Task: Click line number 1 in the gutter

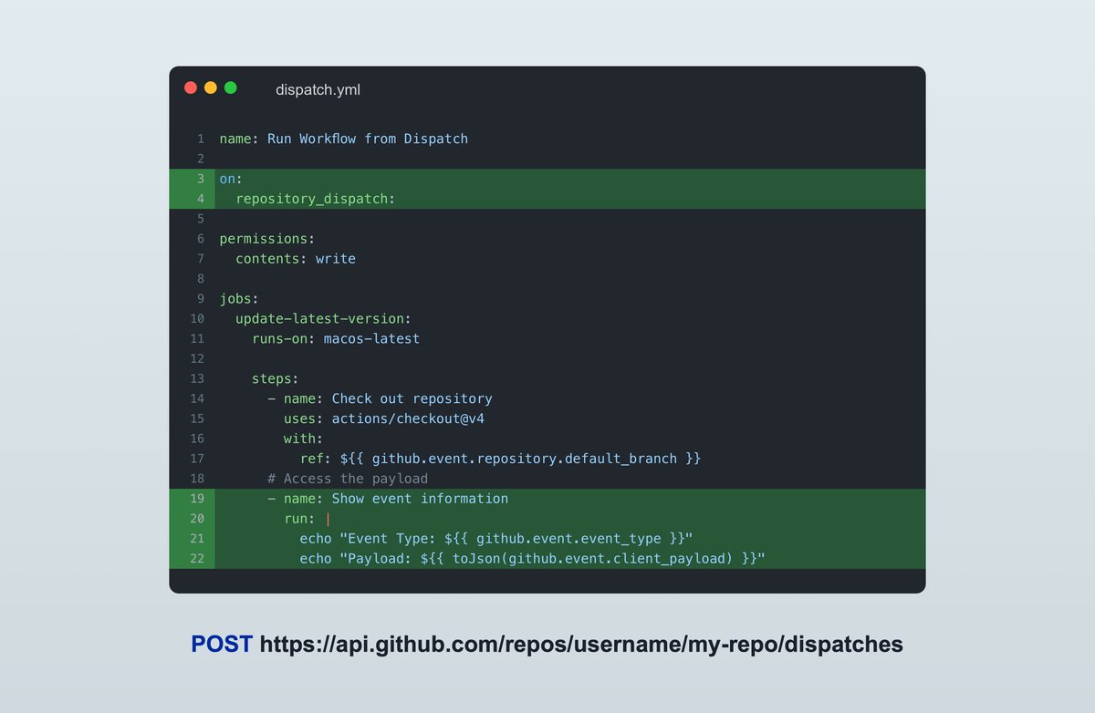Action: coord(201,139)
